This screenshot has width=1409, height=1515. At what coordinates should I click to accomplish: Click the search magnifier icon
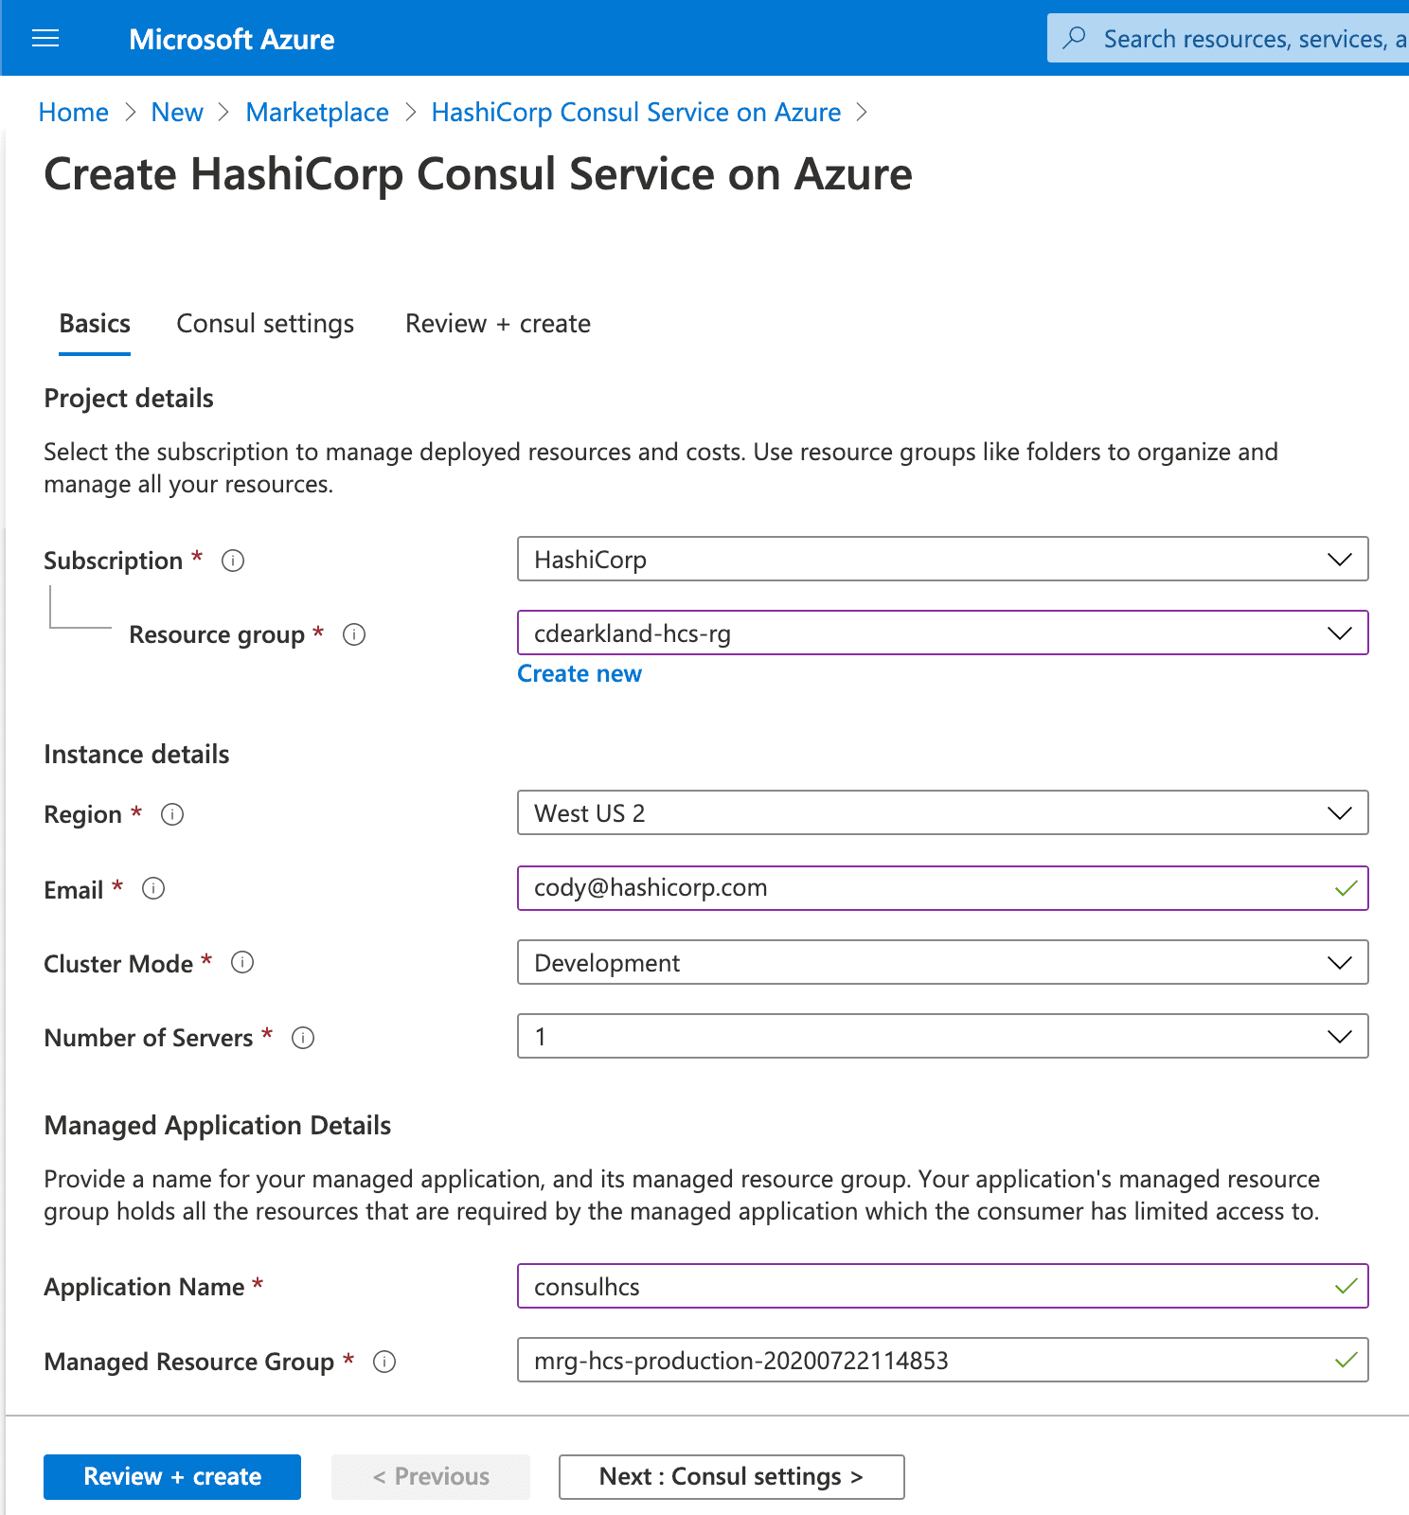click(1075, 38)
